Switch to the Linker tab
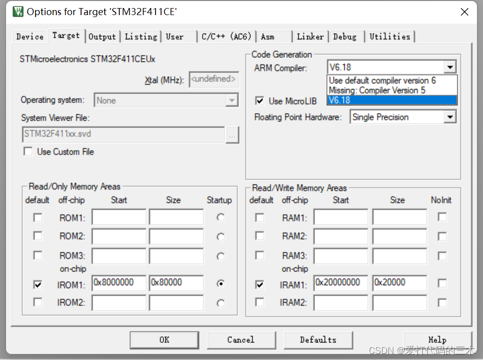This screenshot has width=483, height=360. point(310,37)
